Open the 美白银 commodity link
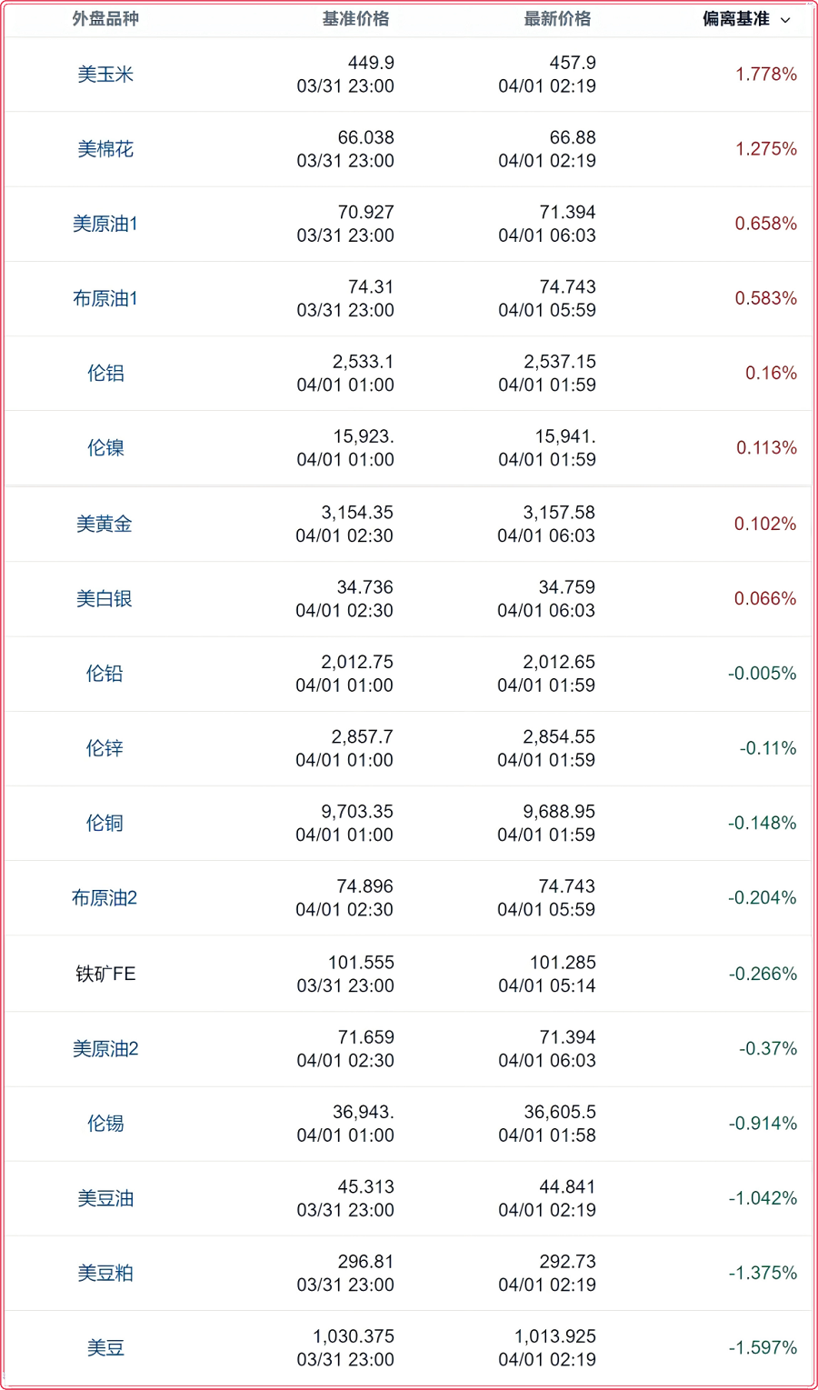Viewport: 818px width, 1390px height. click(105, 598)
